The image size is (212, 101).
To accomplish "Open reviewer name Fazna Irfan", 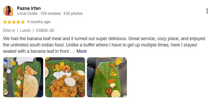I will tap(29, 8).
